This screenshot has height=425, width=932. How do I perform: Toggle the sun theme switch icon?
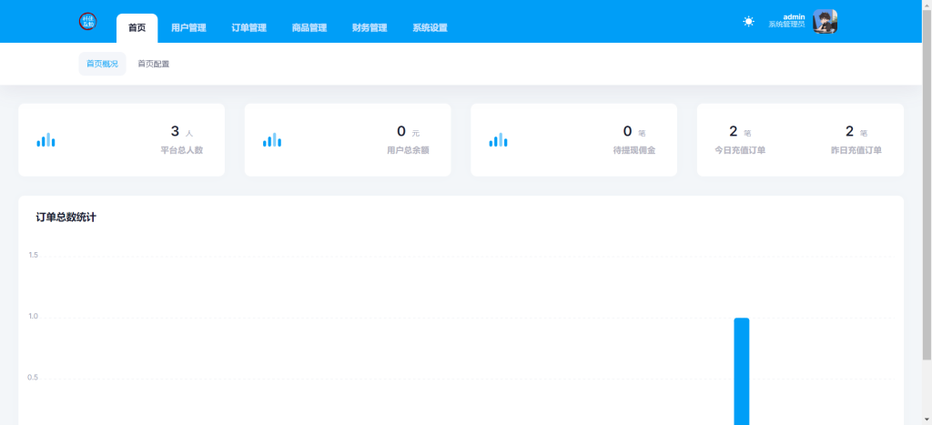(x=748, y=22)
